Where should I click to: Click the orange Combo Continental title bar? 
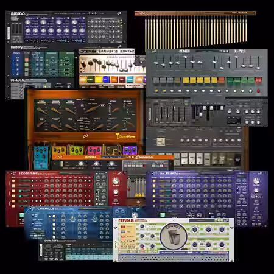[113, 157]
